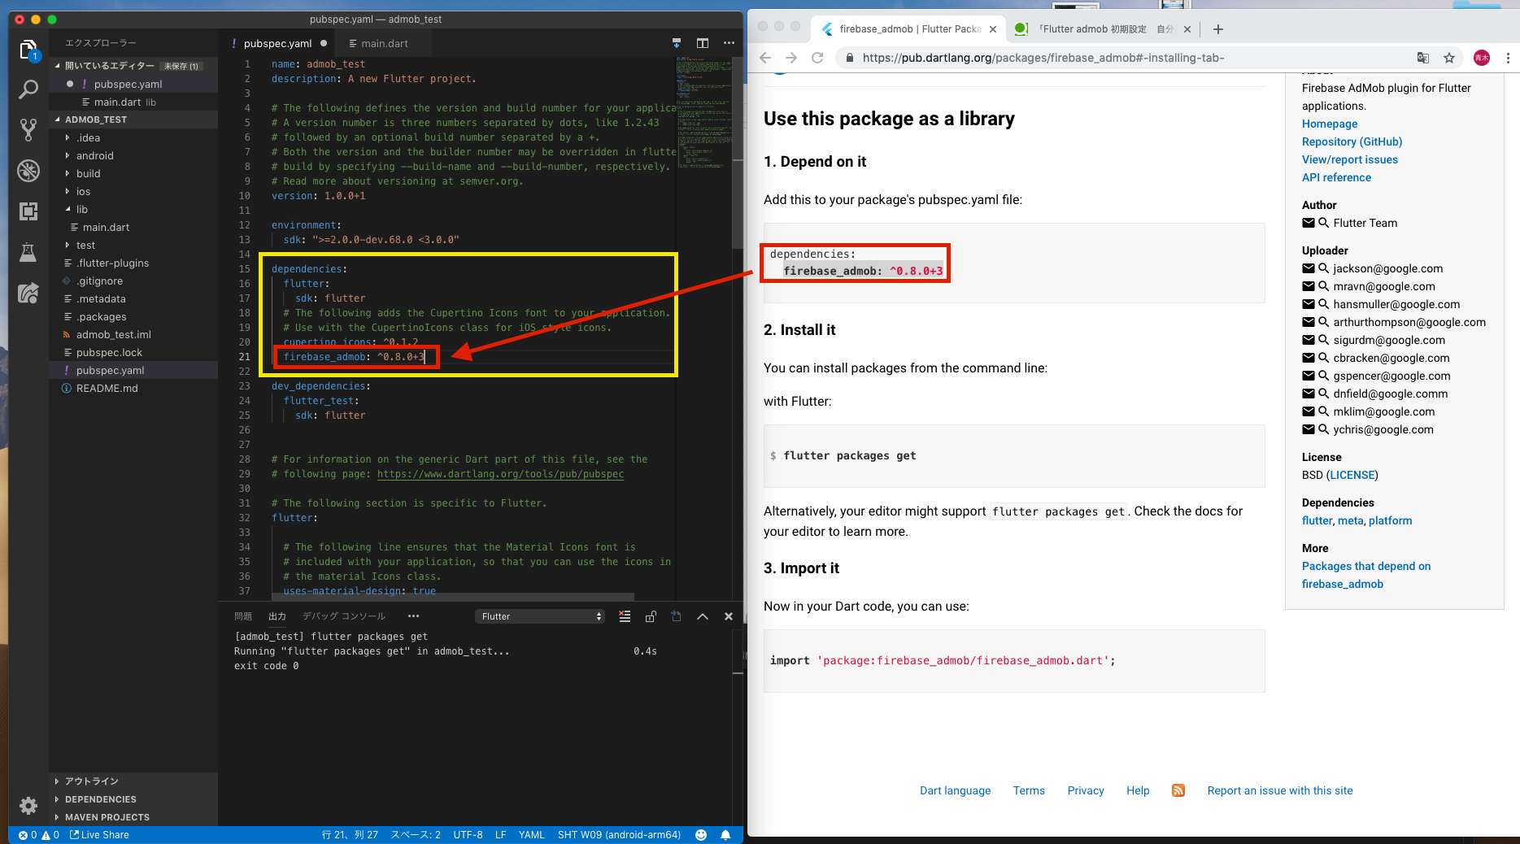Change the YAML language mode in status bar

(x=531, y=835)
